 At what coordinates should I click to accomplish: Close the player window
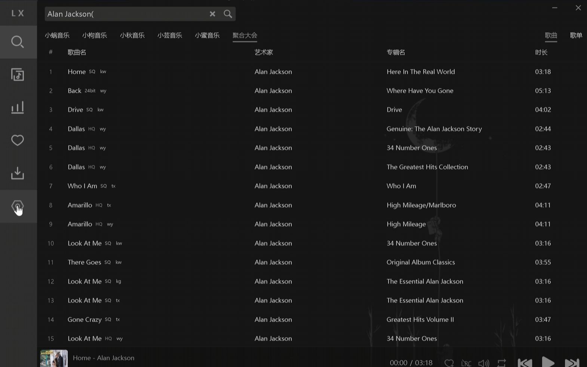click(578, 7)
